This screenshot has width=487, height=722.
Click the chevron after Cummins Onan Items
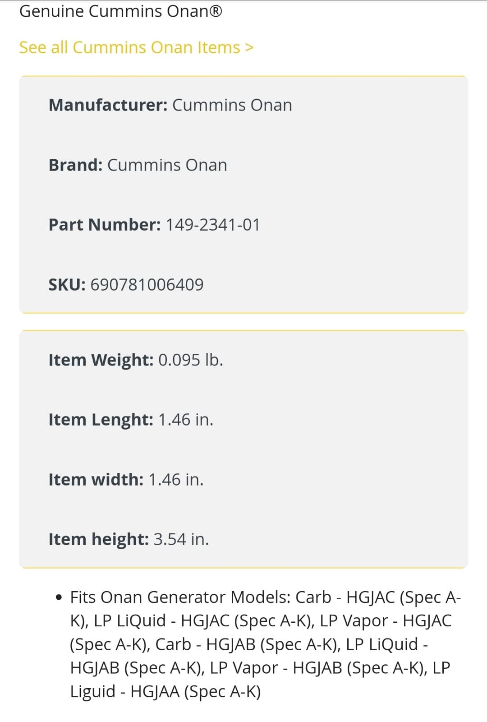[249, 47]
